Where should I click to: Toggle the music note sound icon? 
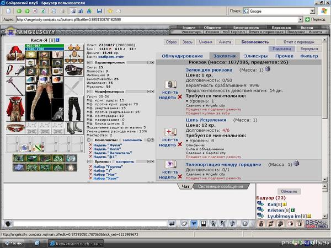[233, 224]
